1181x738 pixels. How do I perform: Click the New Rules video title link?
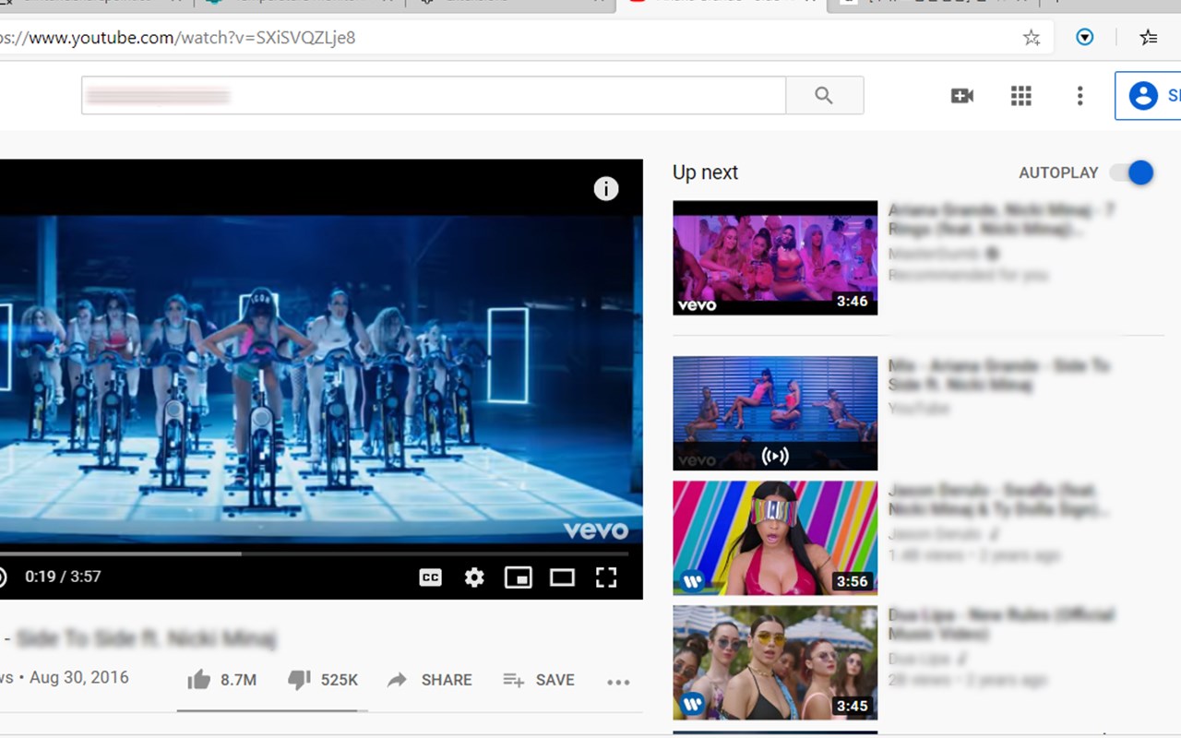pos(1001,624)
